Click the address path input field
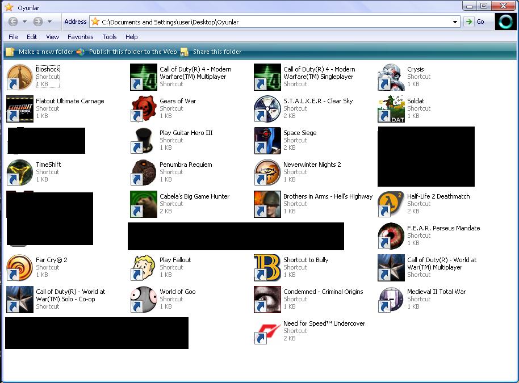 click(x=275, y=22)
